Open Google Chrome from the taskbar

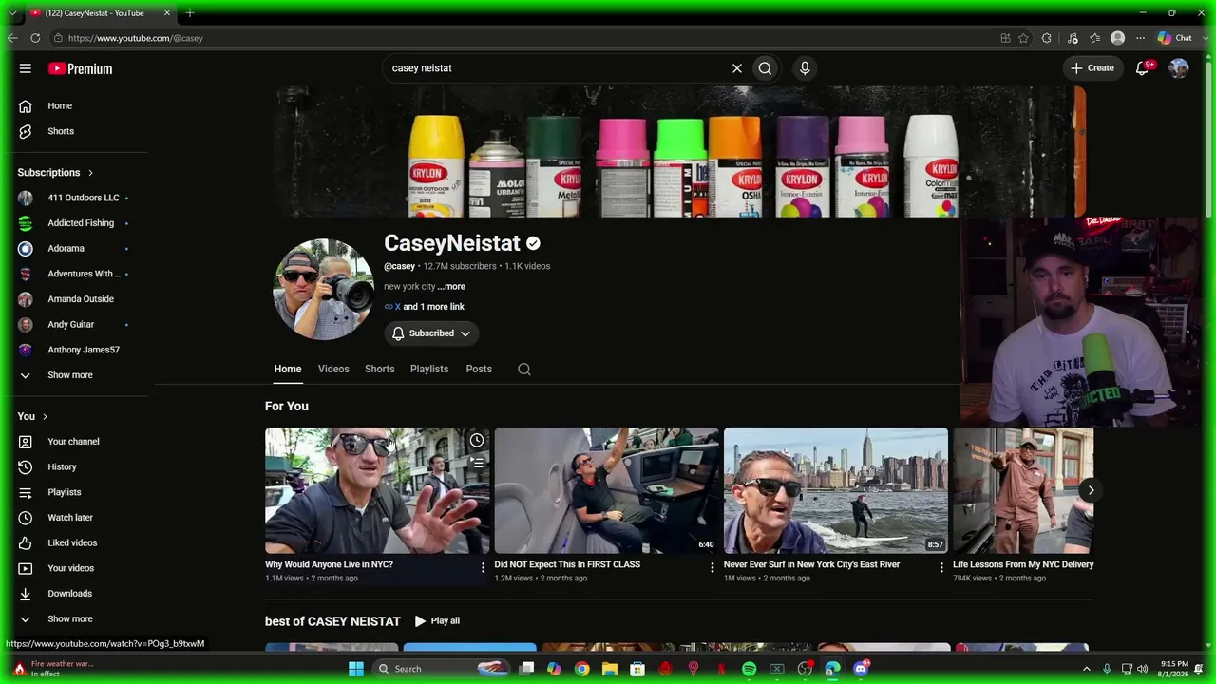click(x=582, y=669)
